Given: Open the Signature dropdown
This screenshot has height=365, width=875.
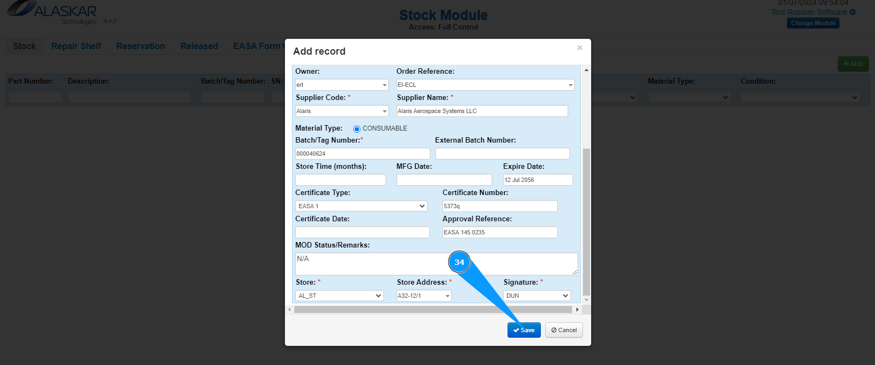Looking at the screenshot, I should click(565, 296).
